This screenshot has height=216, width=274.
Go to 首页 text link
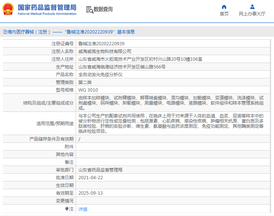224,14
